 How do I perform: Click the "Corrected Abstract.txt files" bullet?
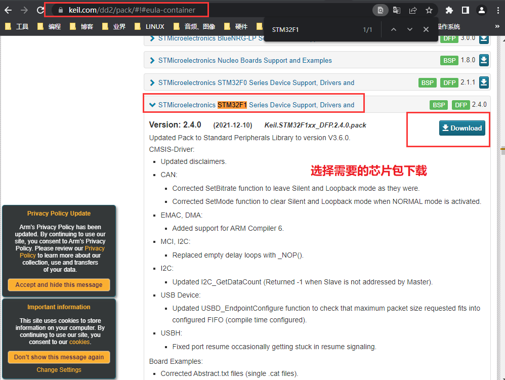tap(229, 373)
